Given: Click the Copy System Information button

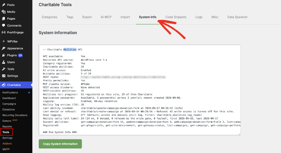Looking at the screenshot, I should point(60,144).
